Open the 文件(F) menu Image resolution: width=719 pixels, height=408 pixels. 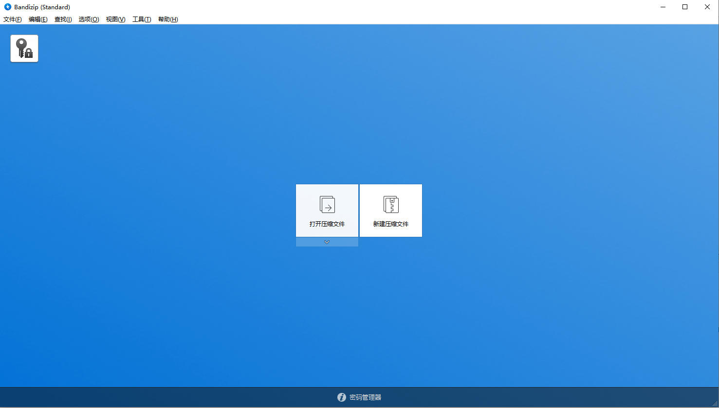13,19
